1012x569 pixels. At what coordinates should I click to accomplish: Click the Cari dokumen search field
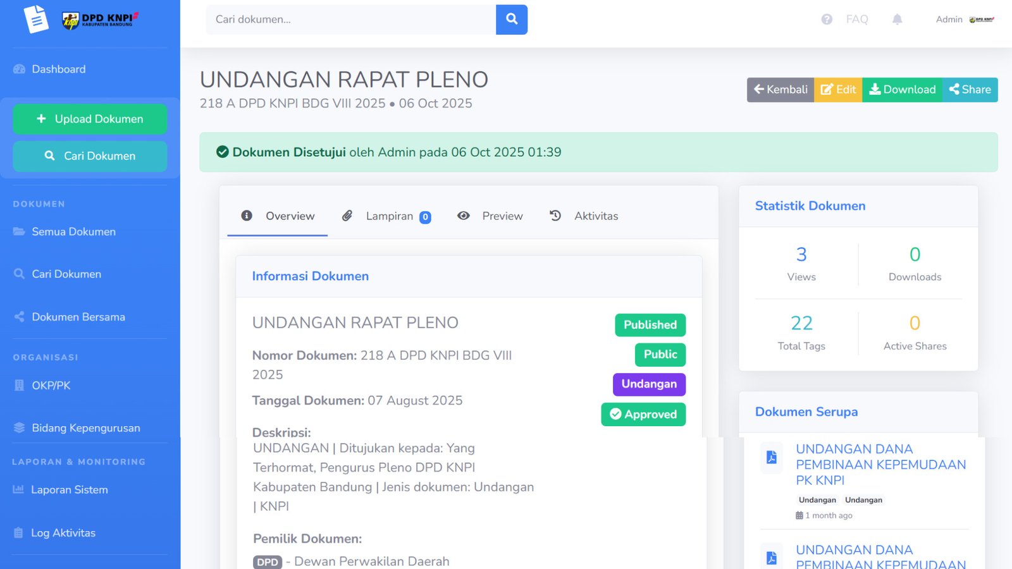click(x=348, y=19)
